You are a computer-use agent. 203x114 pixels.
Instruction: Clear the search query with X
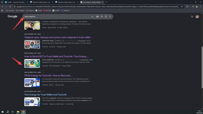pos(92,16)
